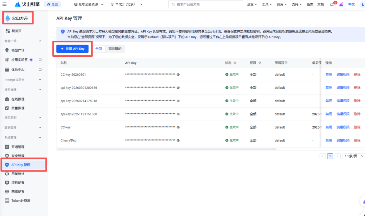Viewport: 365px width, 216px height.
Task: Click the notification bell icon
Action: (332, 4)
